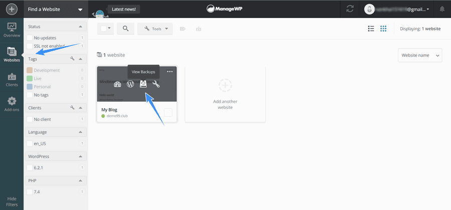Viewport: 451px width, 210px height.
Task: Click the Tags manage wrench icon
Action: pos(72,59)
